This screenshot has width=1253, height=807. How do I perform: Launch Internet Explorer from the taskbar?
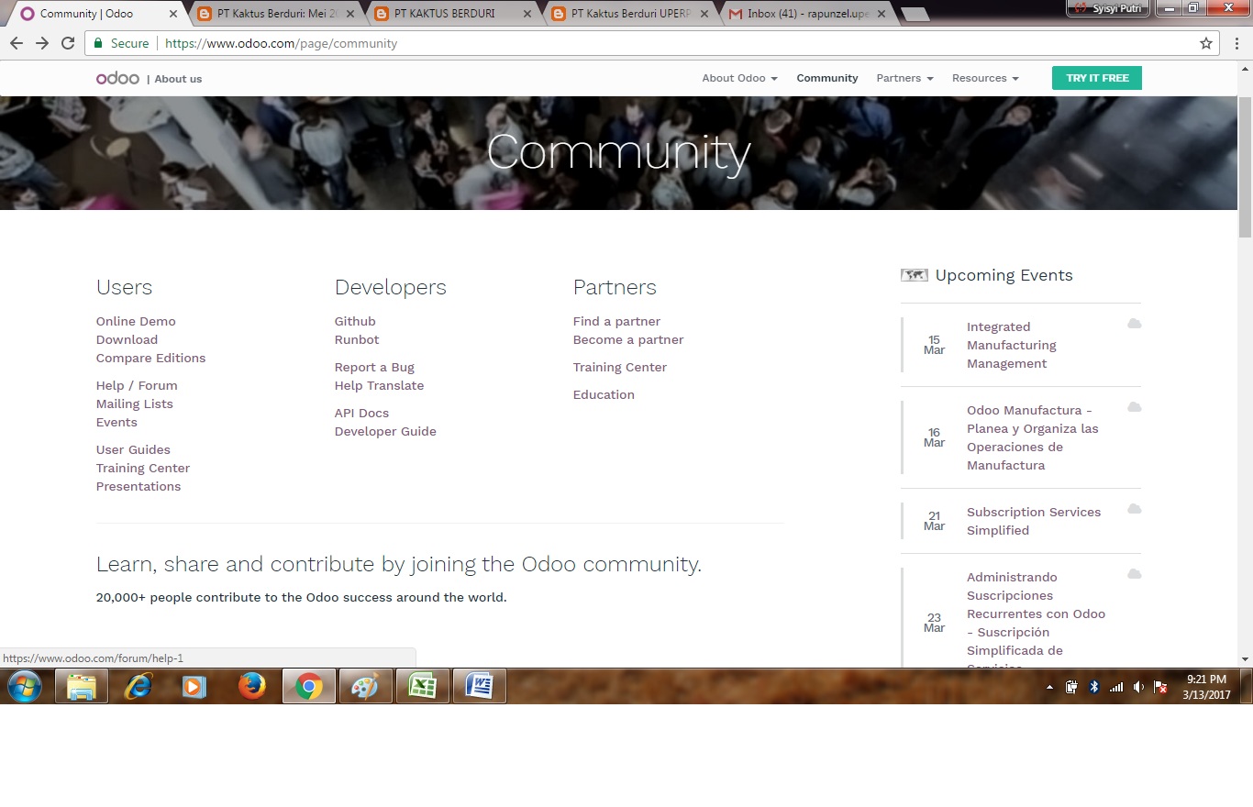(138, 686)
